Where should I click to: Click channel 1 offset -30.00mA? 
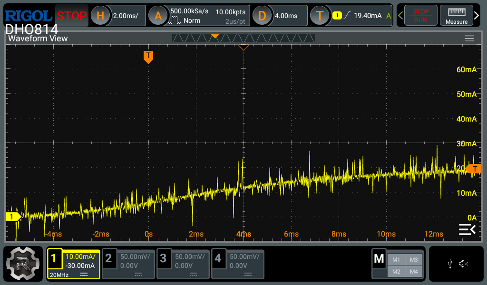click(80, 266)
